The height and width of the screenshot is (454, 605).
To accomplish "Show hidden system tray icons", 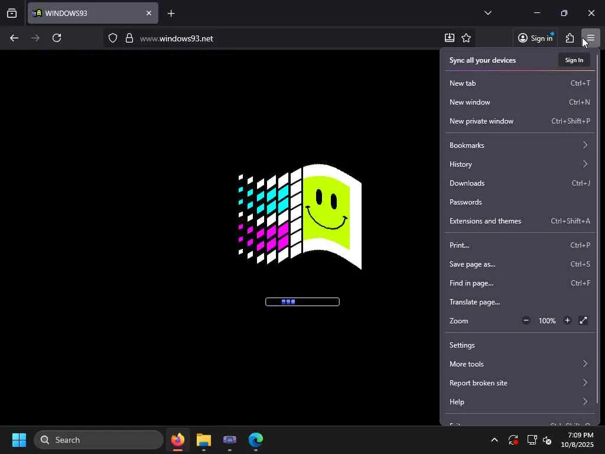I will (495, 440).
